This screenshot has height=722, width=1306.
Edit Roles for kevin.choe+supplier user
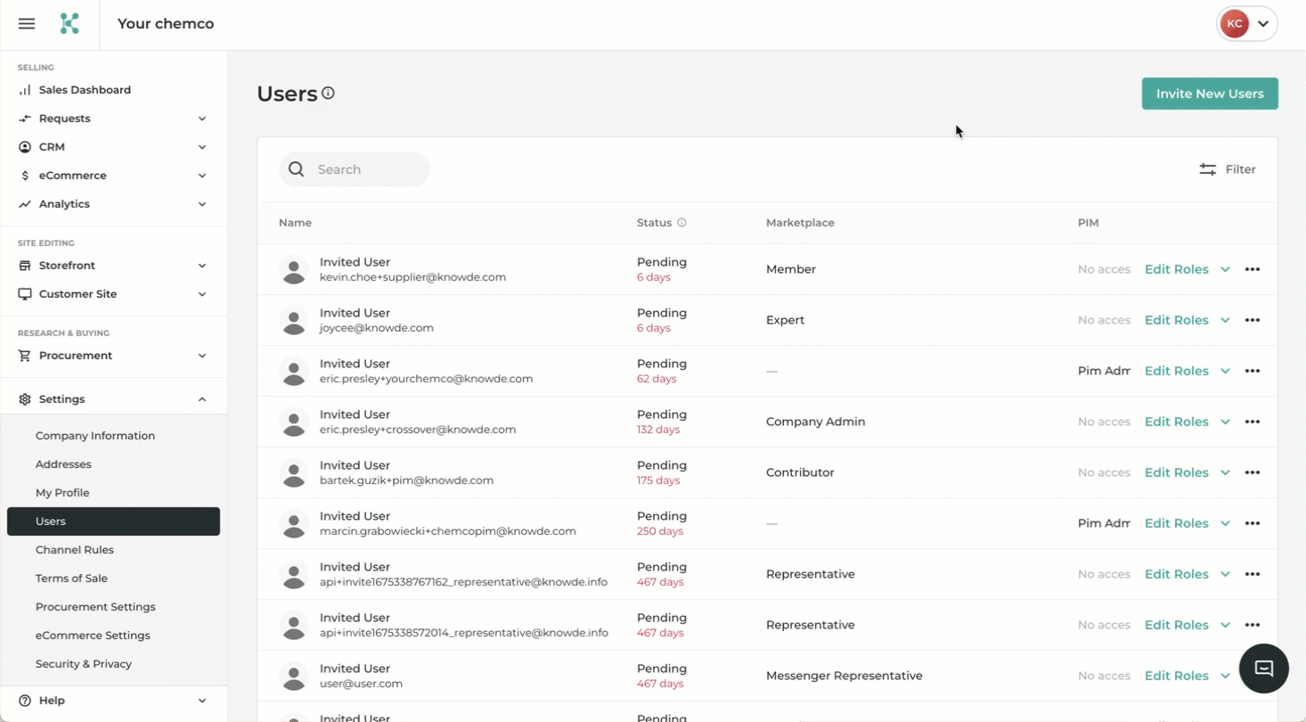coord(1176,269)
